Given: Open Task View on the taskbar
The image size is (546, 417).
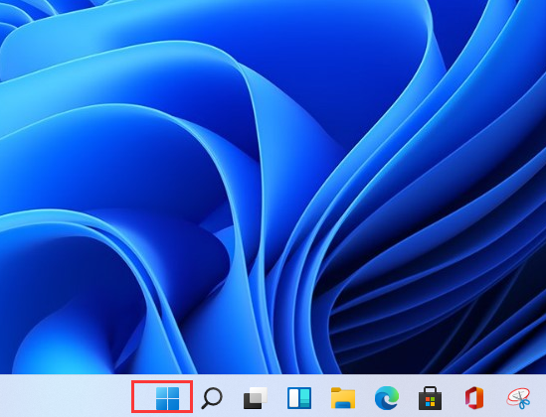Looking at the screenshot, I should tap(256, 398).
